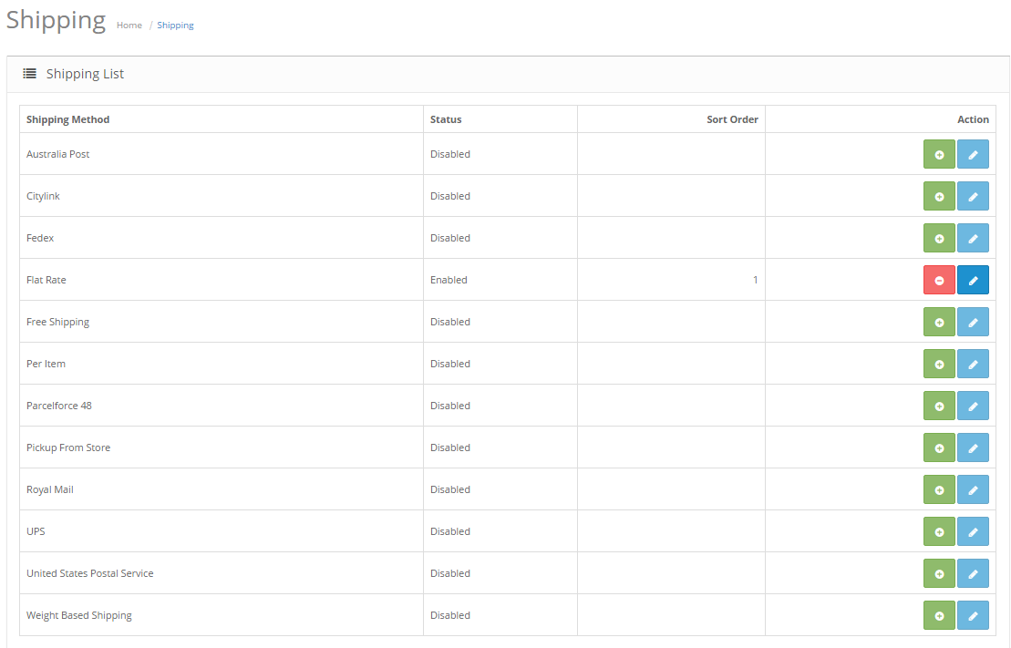Uninstall the Flat Rate shipping method
Screen dimensions: 1011x648
tap(939, 281)
